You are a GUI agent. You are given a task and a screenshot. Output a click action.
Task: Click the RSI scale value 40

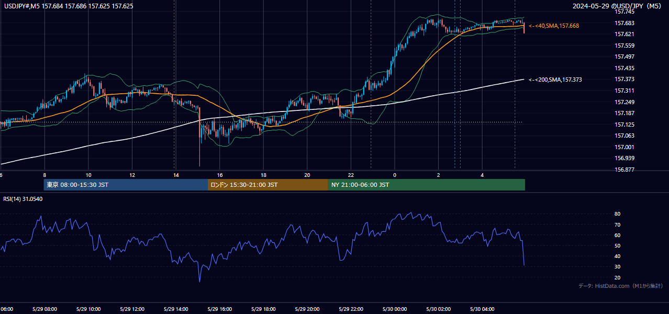[x=617, y=256]
